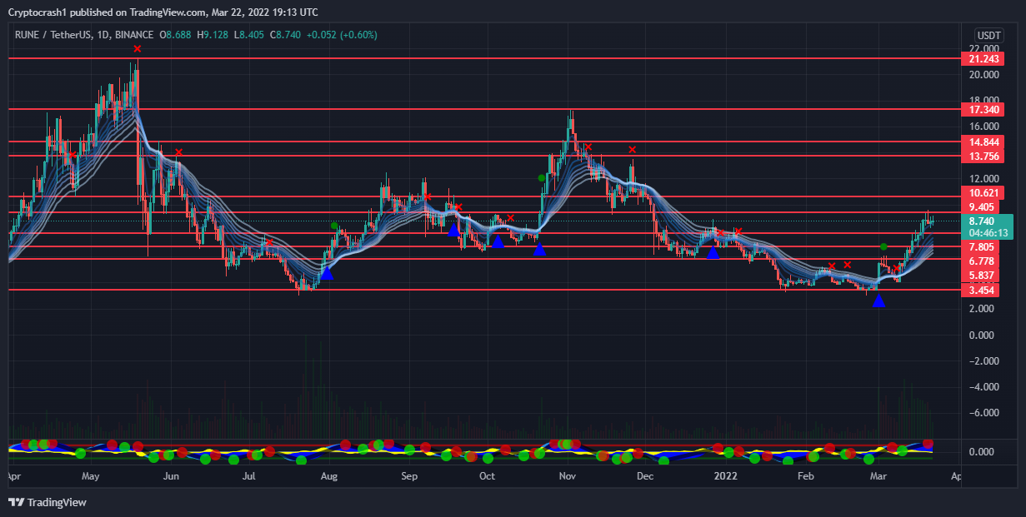1026x517 pixels.
Task: Click the Dec label on time axis
Action: [644, 477]
